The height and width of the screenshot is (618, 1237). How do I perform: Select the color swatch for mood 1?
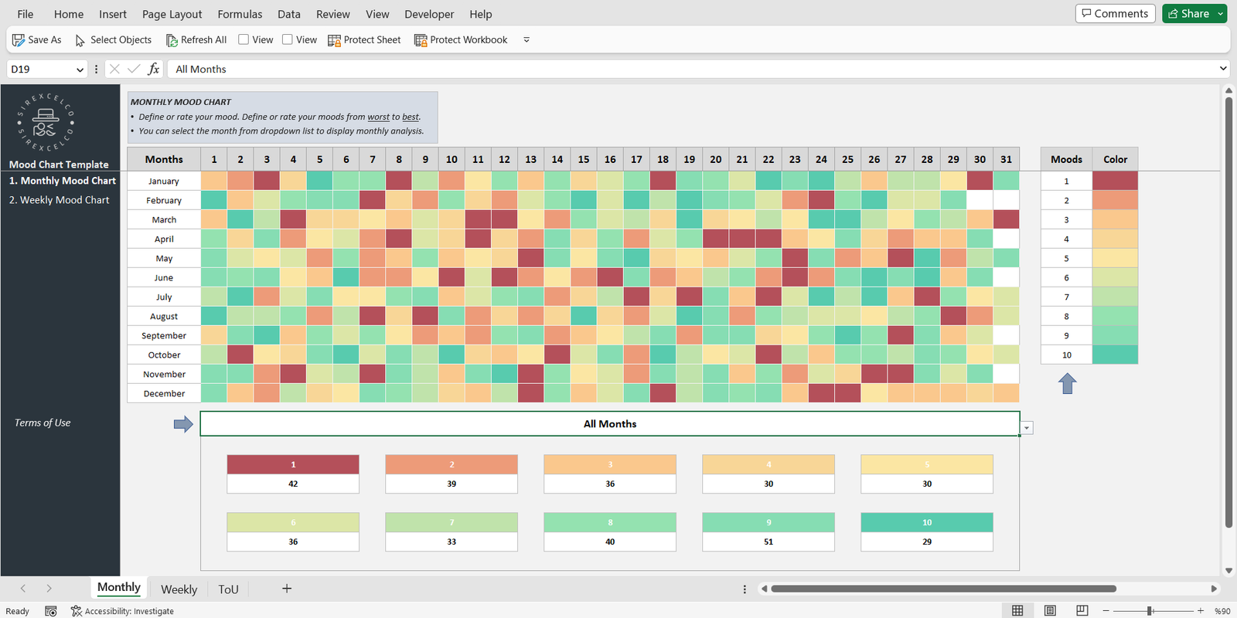[x=1115, y=181]
